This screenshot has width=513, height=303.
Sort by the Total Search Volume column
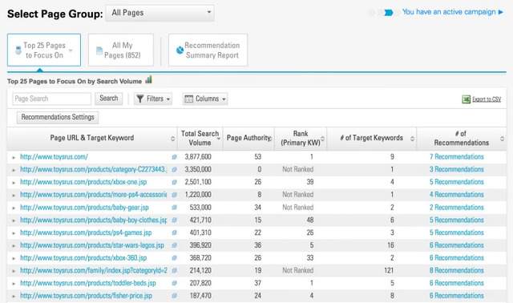(x=200, y=138)
